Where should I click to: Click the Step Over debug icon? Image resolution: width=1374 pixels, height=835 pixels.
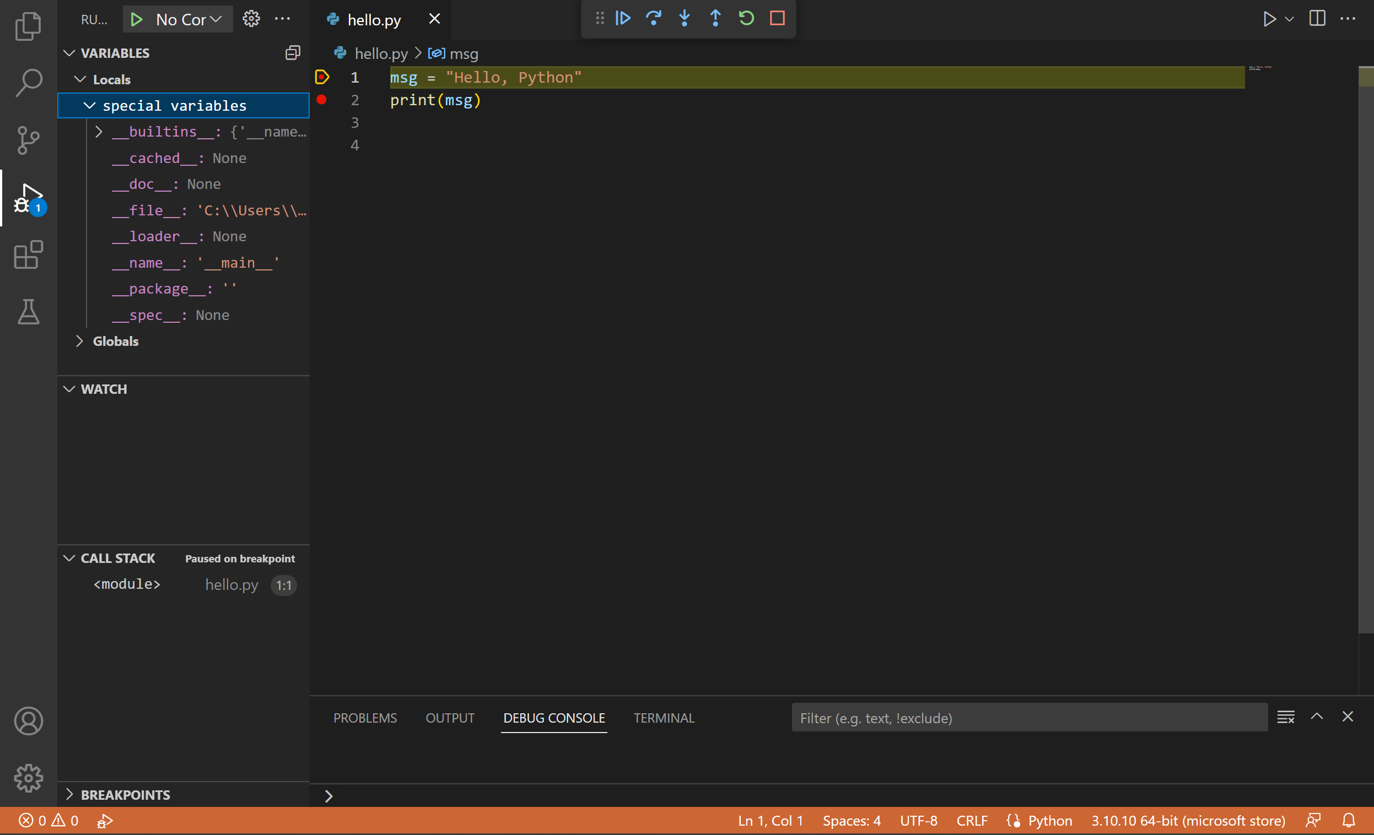tap(654, 18)
